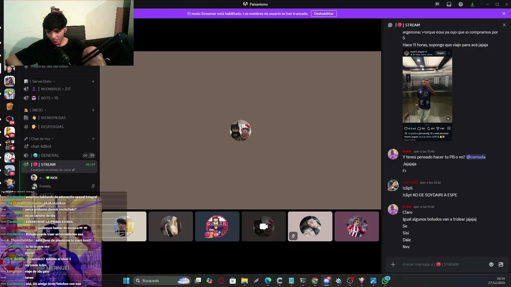Select the participant tile showing camera icon
511x287 pixels.
263,226
